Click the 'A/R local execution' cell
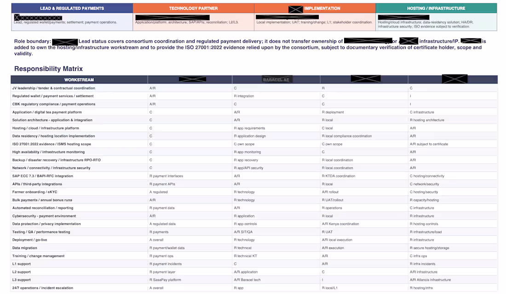This screenshot has height=294, width=506. coord(337,240)
